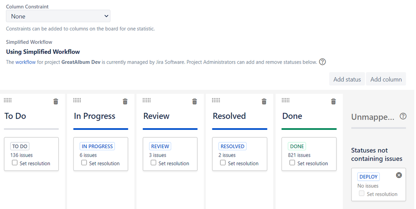Click the Add status button

(347, 79)
